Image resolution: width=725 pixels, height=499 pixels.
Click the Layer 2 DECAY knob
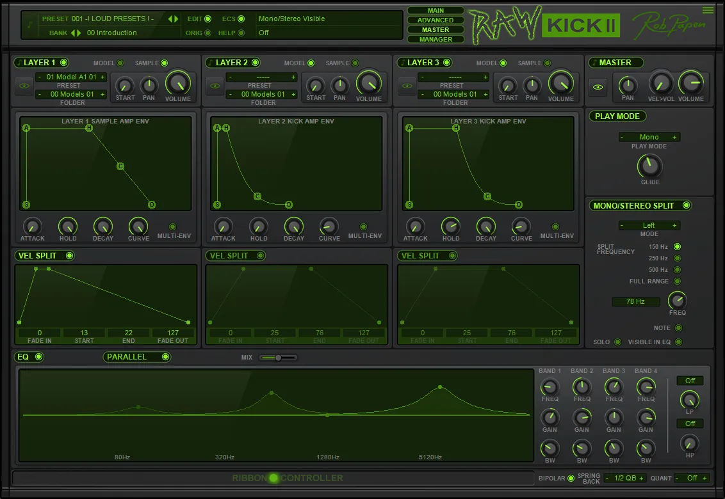point(293,226)
